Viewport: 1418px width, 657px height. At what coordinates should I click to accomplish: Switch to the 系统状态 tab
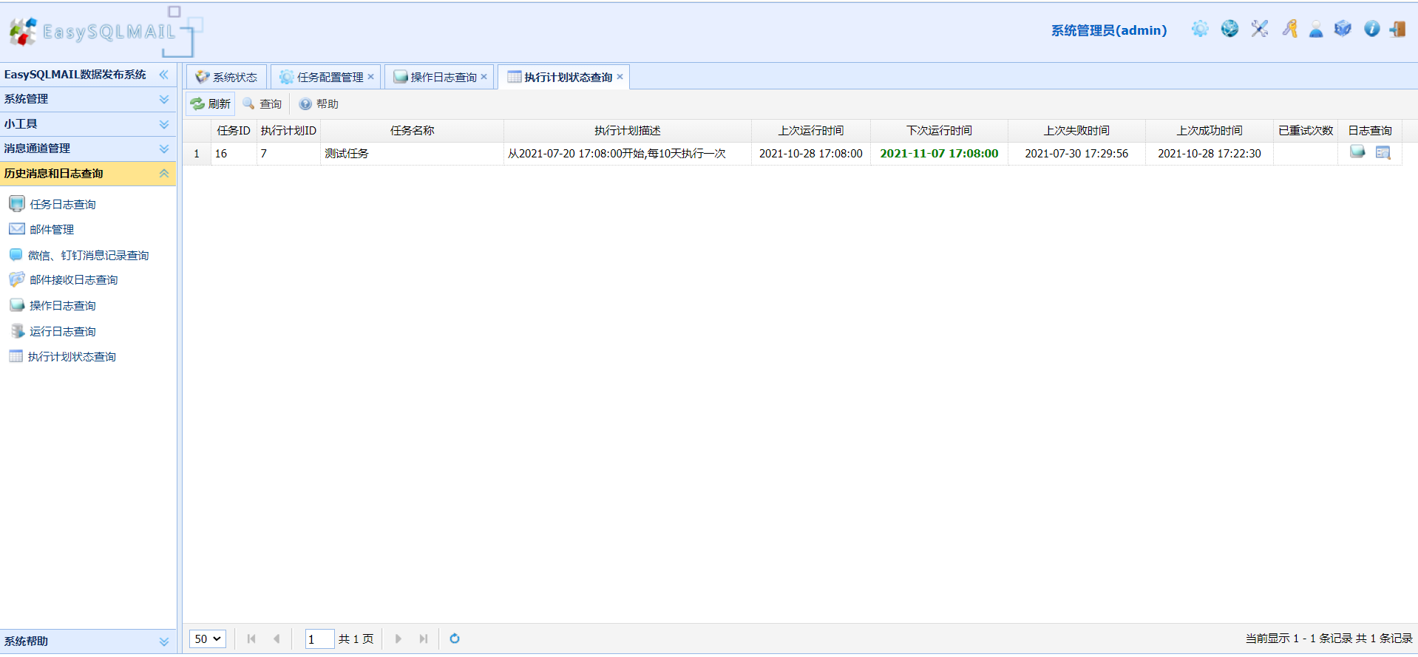point(226,77)
